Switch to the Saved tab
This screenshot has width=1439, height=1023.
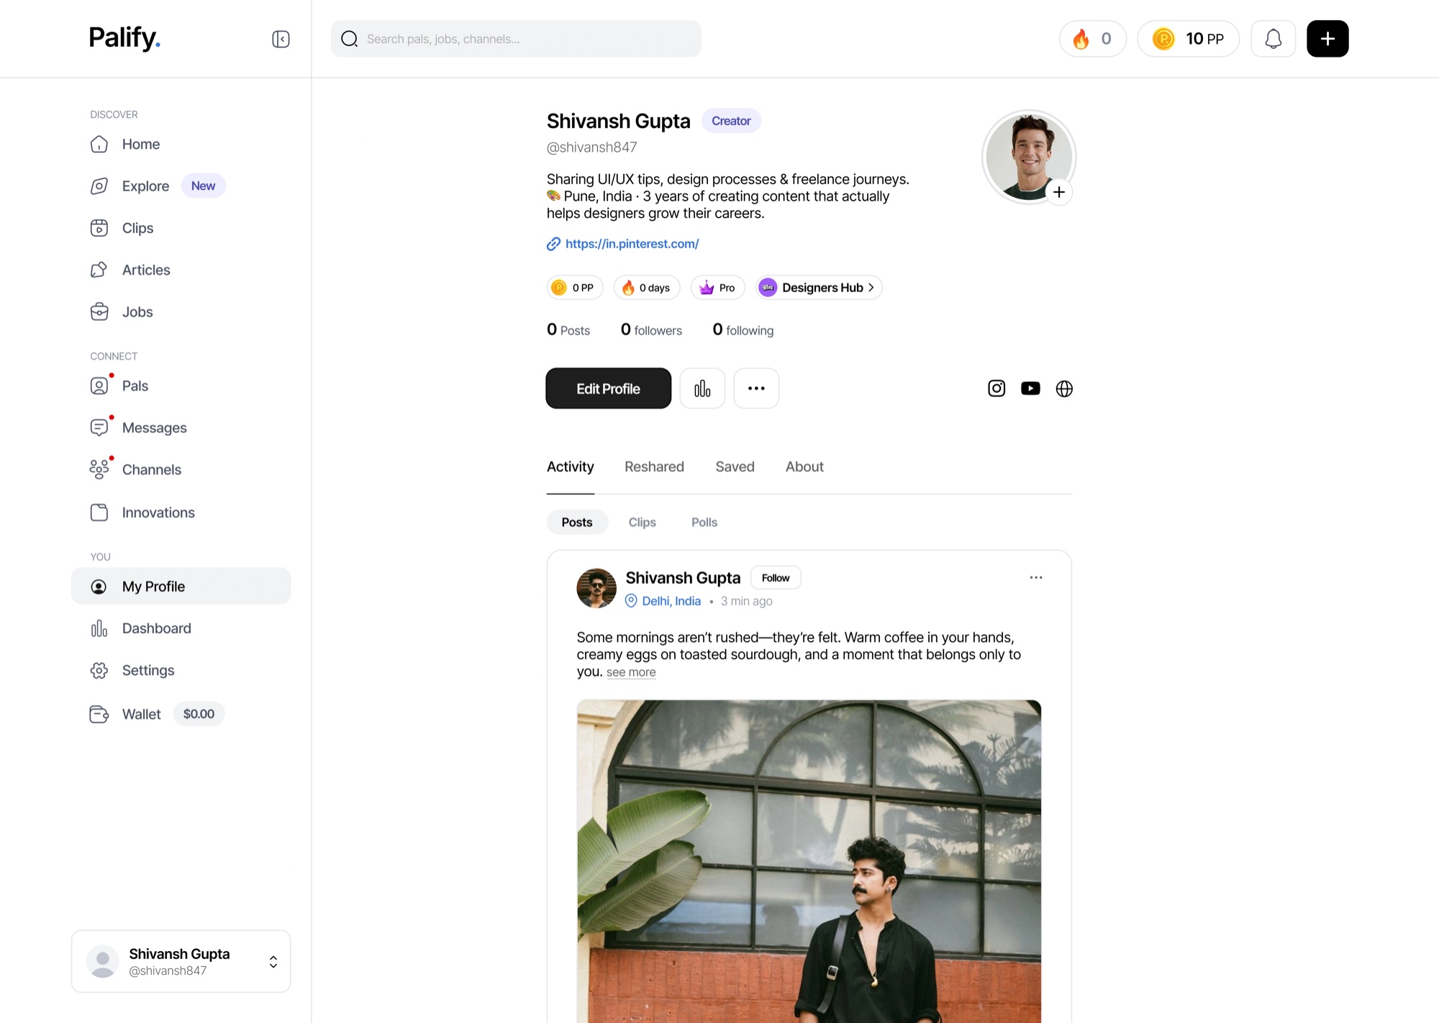(735, 467)
